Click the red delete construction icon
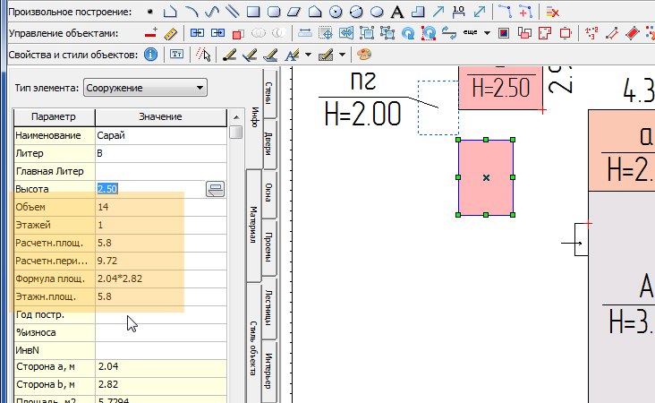655x403 pixels. (x=552, y=12)
